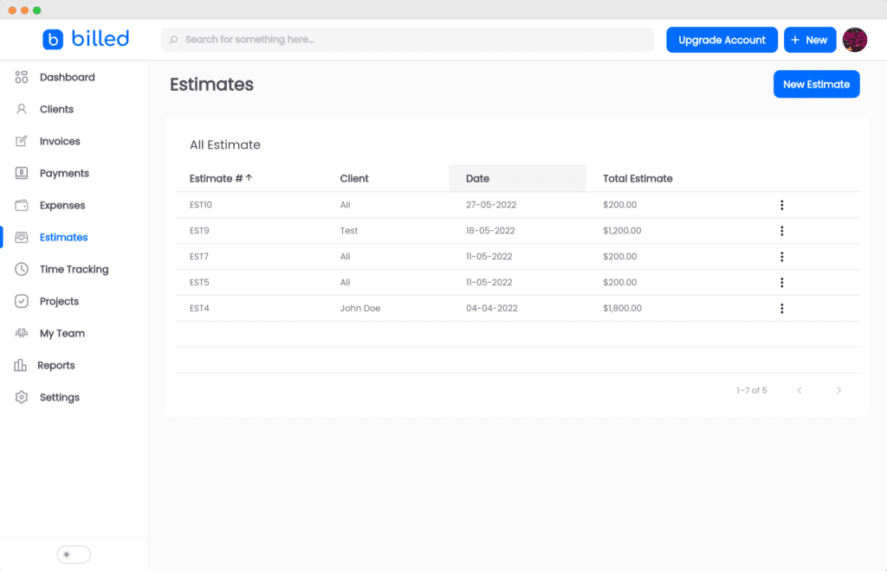
Task: Select the Expenses icon
Action: click(21, 205)
